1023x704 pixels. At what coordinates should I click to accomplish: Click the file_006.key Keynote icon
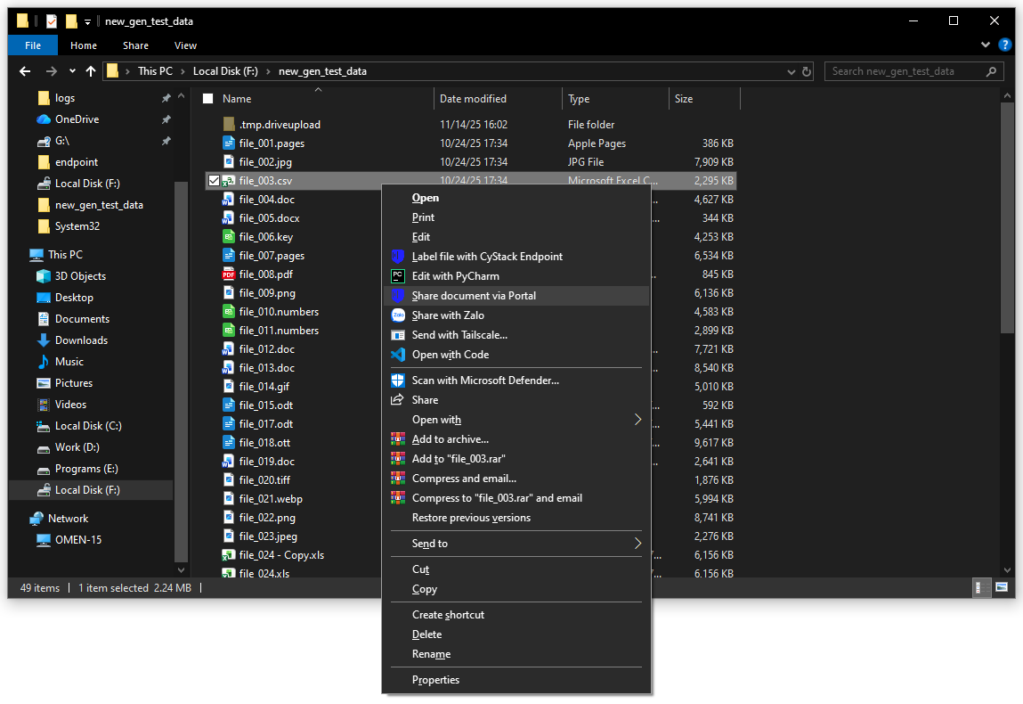pyautogui.click(x=228, y=236)
